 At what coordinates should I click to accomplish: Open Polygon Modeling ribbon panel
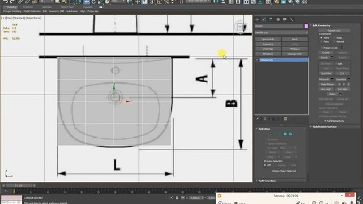pyautogui.click(x=12, y=11)
